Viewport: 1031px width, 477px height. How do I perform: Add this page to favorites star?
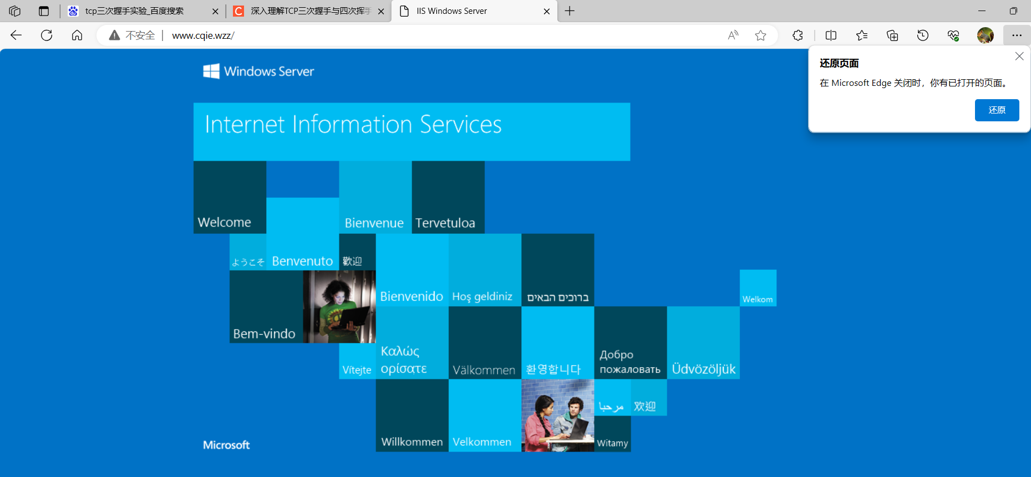760,35
